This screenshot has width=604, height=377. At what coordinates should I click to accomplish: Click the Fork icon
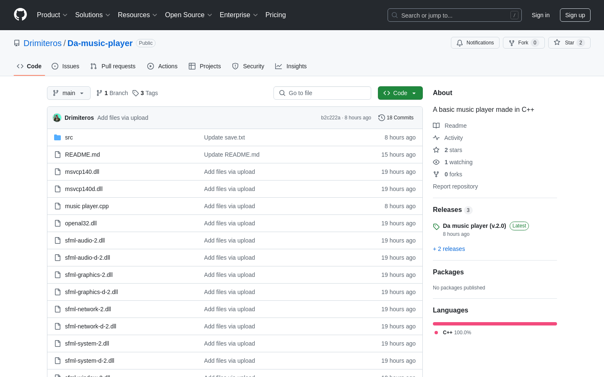pos(512,43)
